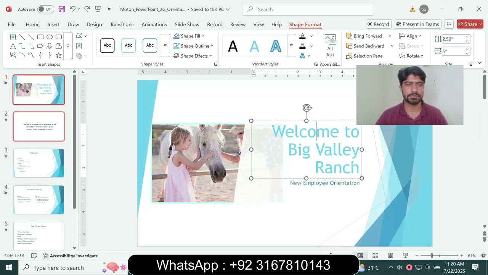Apply the light-teal outline Abc shape style
Image resolution: width=488 pixels, height=275 pixels.
128,45
